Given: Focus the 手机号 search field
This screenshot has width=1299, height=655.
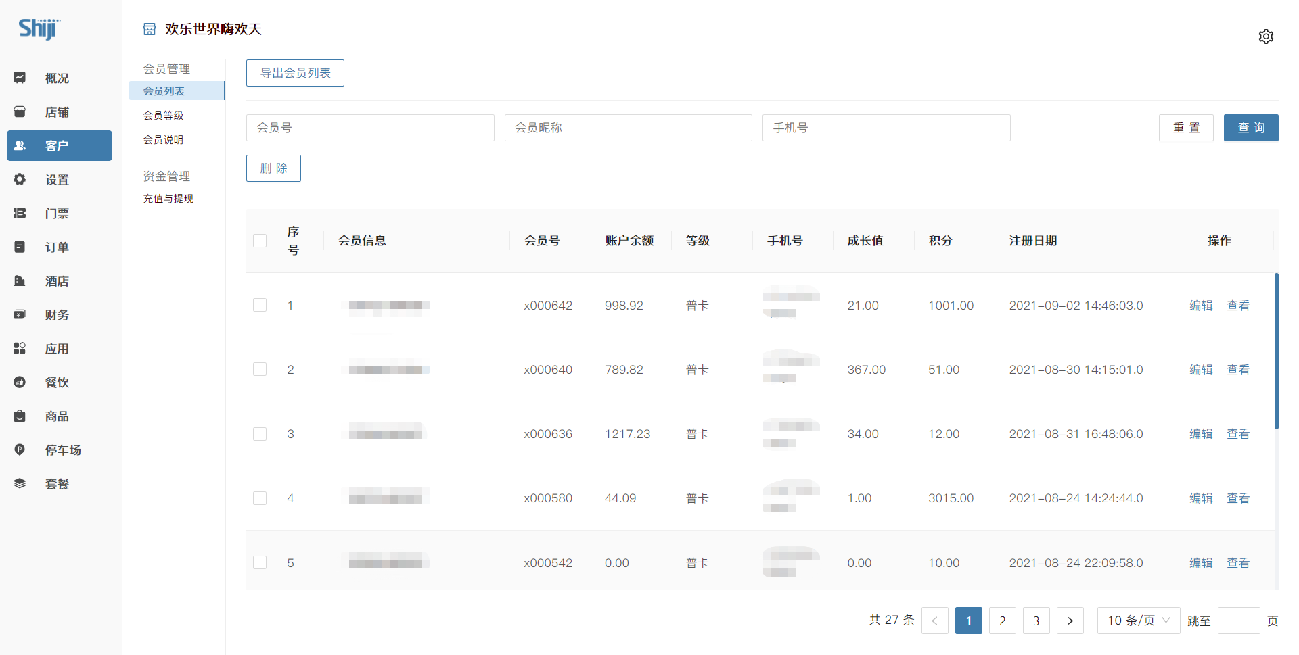Looking at the screenshot, I should (886, 128).
